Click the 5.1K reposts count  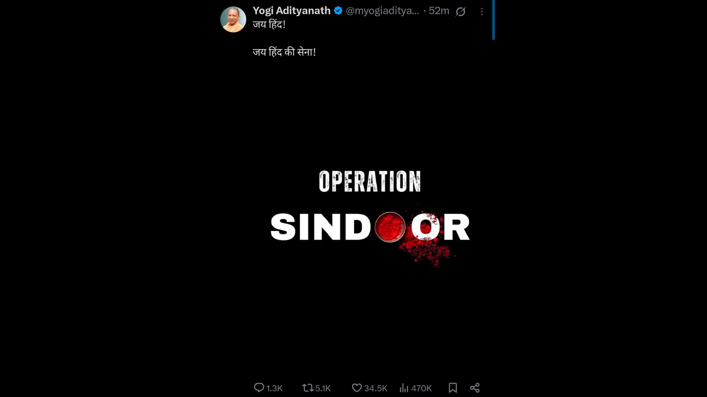pos(323,388)
